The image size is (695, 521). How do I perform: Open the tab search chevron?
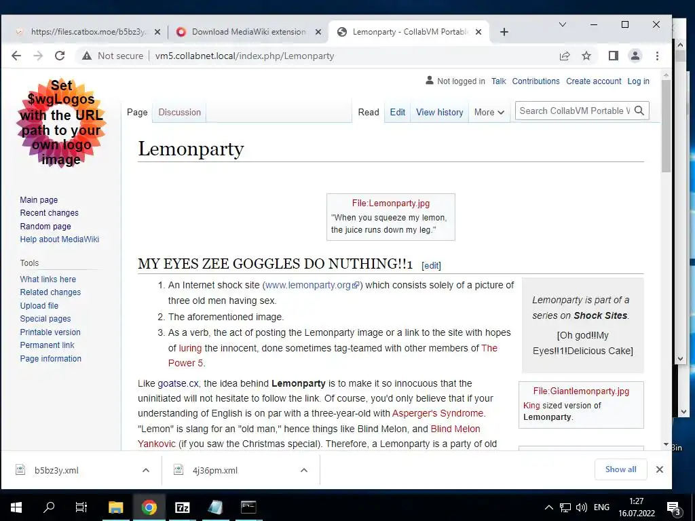pyautogui.click(x=563, y=25)
